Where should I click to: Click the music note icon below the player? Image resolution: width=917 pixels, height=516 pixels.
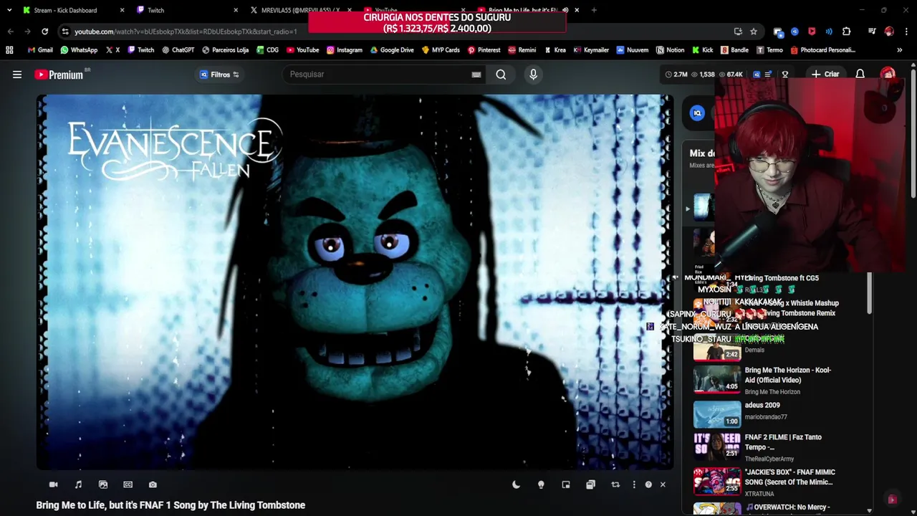(78, 485)
